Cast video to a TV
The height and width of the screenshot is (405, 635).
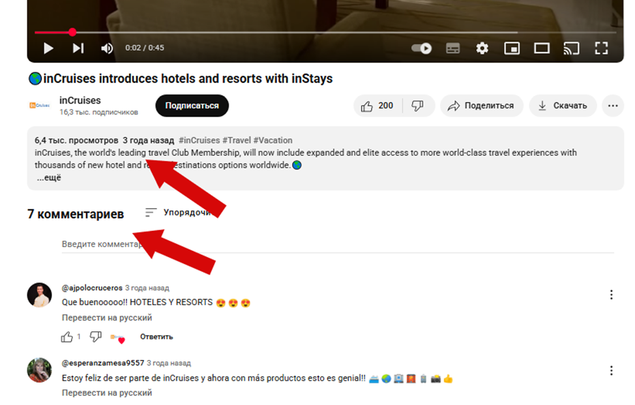click(571, 48)
